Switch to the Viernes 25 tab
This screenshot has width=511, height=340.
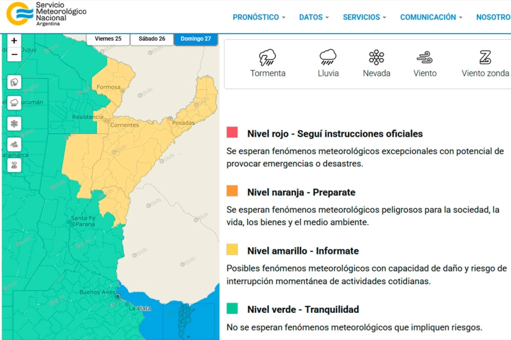pyautogui.click(x=108, y=39)
